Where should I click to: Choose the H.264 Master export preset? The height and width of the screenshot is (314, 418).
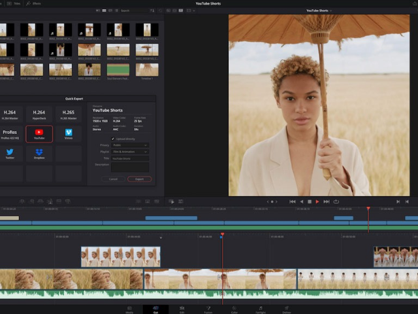10,114
